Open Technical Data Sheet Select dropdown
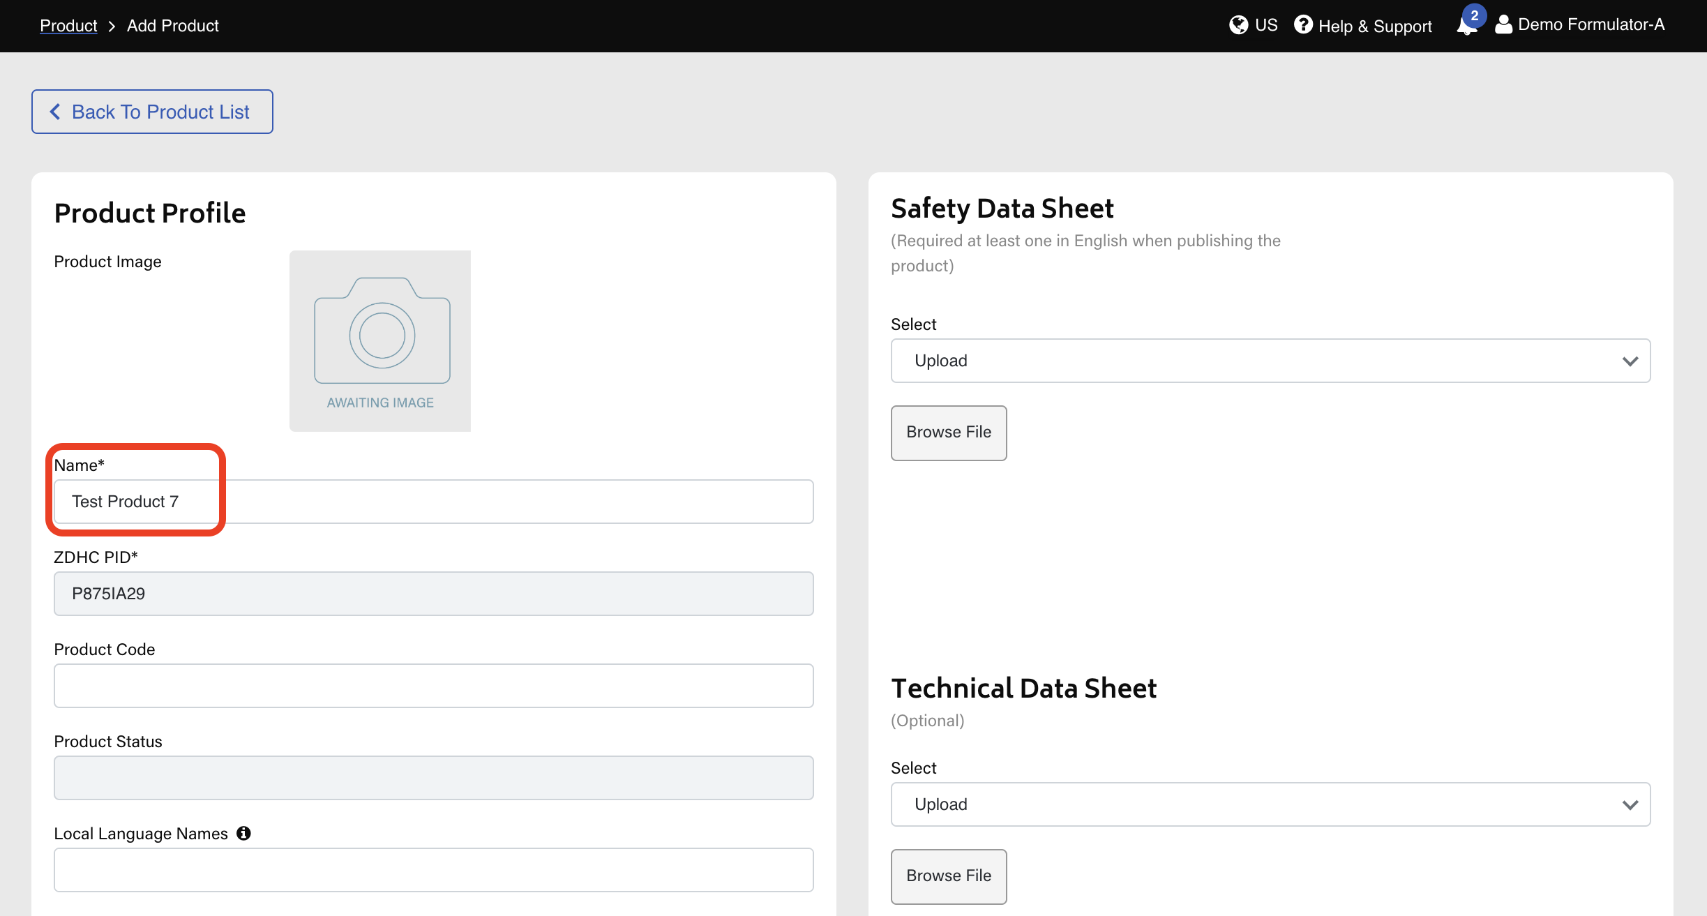Image resolution: width=1707 pixels, height=916 pixels. pyautogui.click(x=1270, y=804)
